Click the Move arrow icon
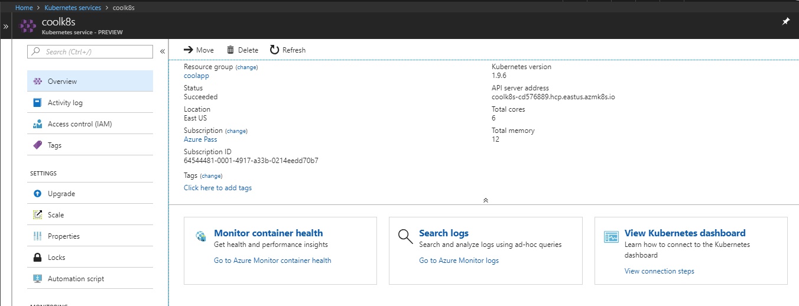The width and height of the screenshot is (799, 306). click(x=189, y=50)
